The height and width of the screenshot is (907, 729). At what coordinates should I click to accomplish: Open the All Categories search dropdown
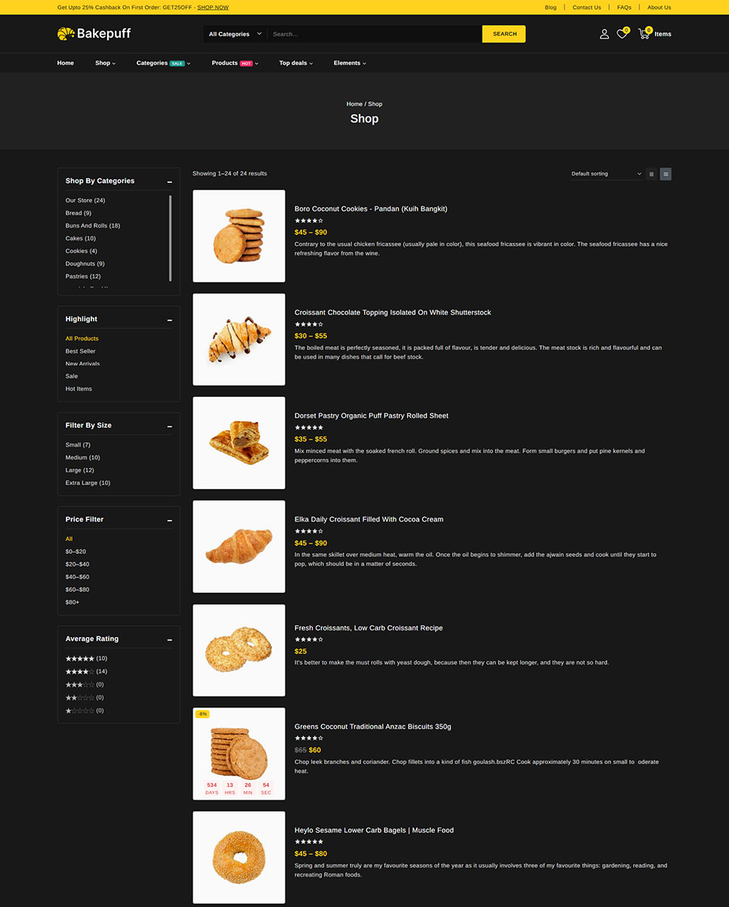235,34
